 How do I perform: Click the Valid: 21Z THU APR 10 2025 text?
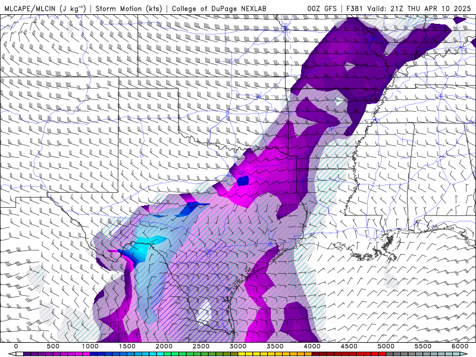coord(419,8)
